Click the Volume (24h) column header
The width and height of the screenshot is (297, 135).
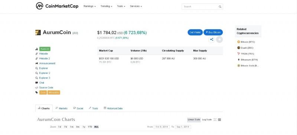138,51
